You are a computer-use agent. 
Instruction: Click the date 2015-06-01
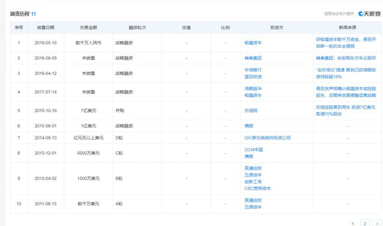pyautogui.click(x=46, y=126)
